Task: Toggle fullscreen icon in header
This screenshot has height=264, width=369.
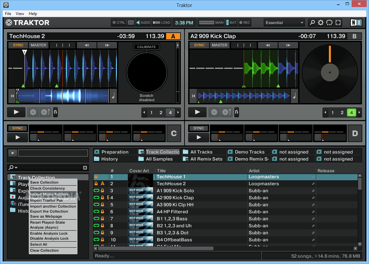Action: point(338,23)
